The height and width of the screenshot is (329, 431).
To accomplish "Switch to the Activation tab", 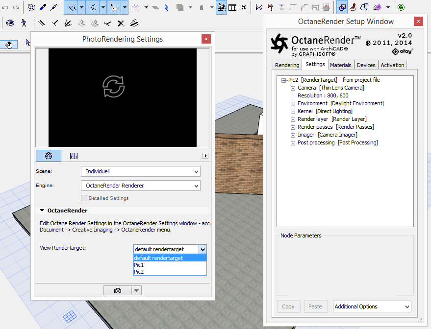I will [392, 65].
